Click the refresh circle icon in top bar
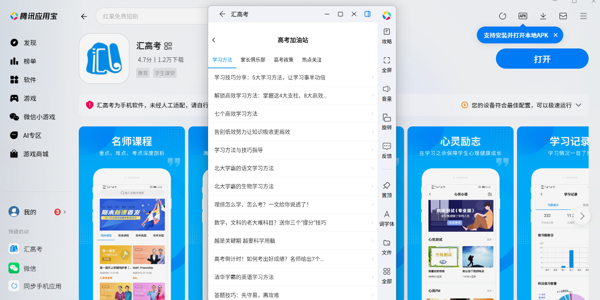Image resolution: width=600 pixels, height=300 pixels. click(x=503, y=16)
